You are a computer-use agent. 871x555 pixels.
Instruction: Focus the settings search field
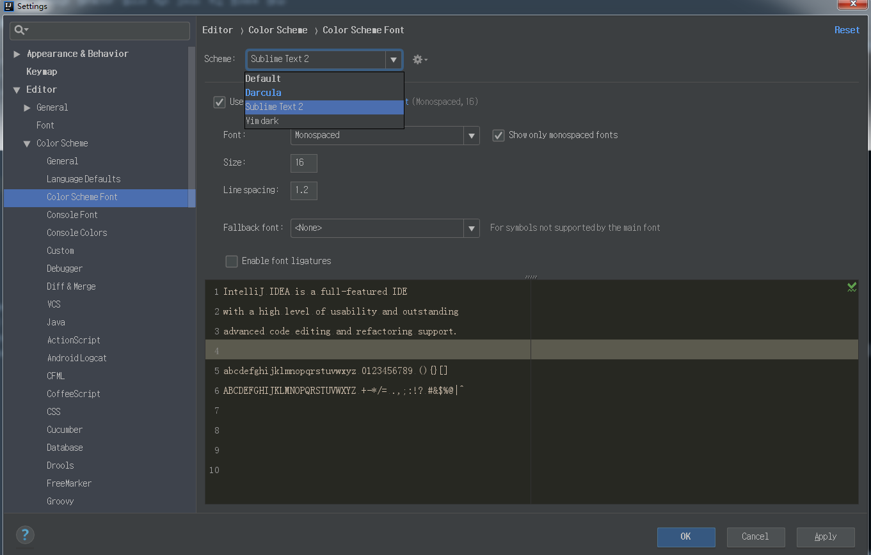[100, 31]
